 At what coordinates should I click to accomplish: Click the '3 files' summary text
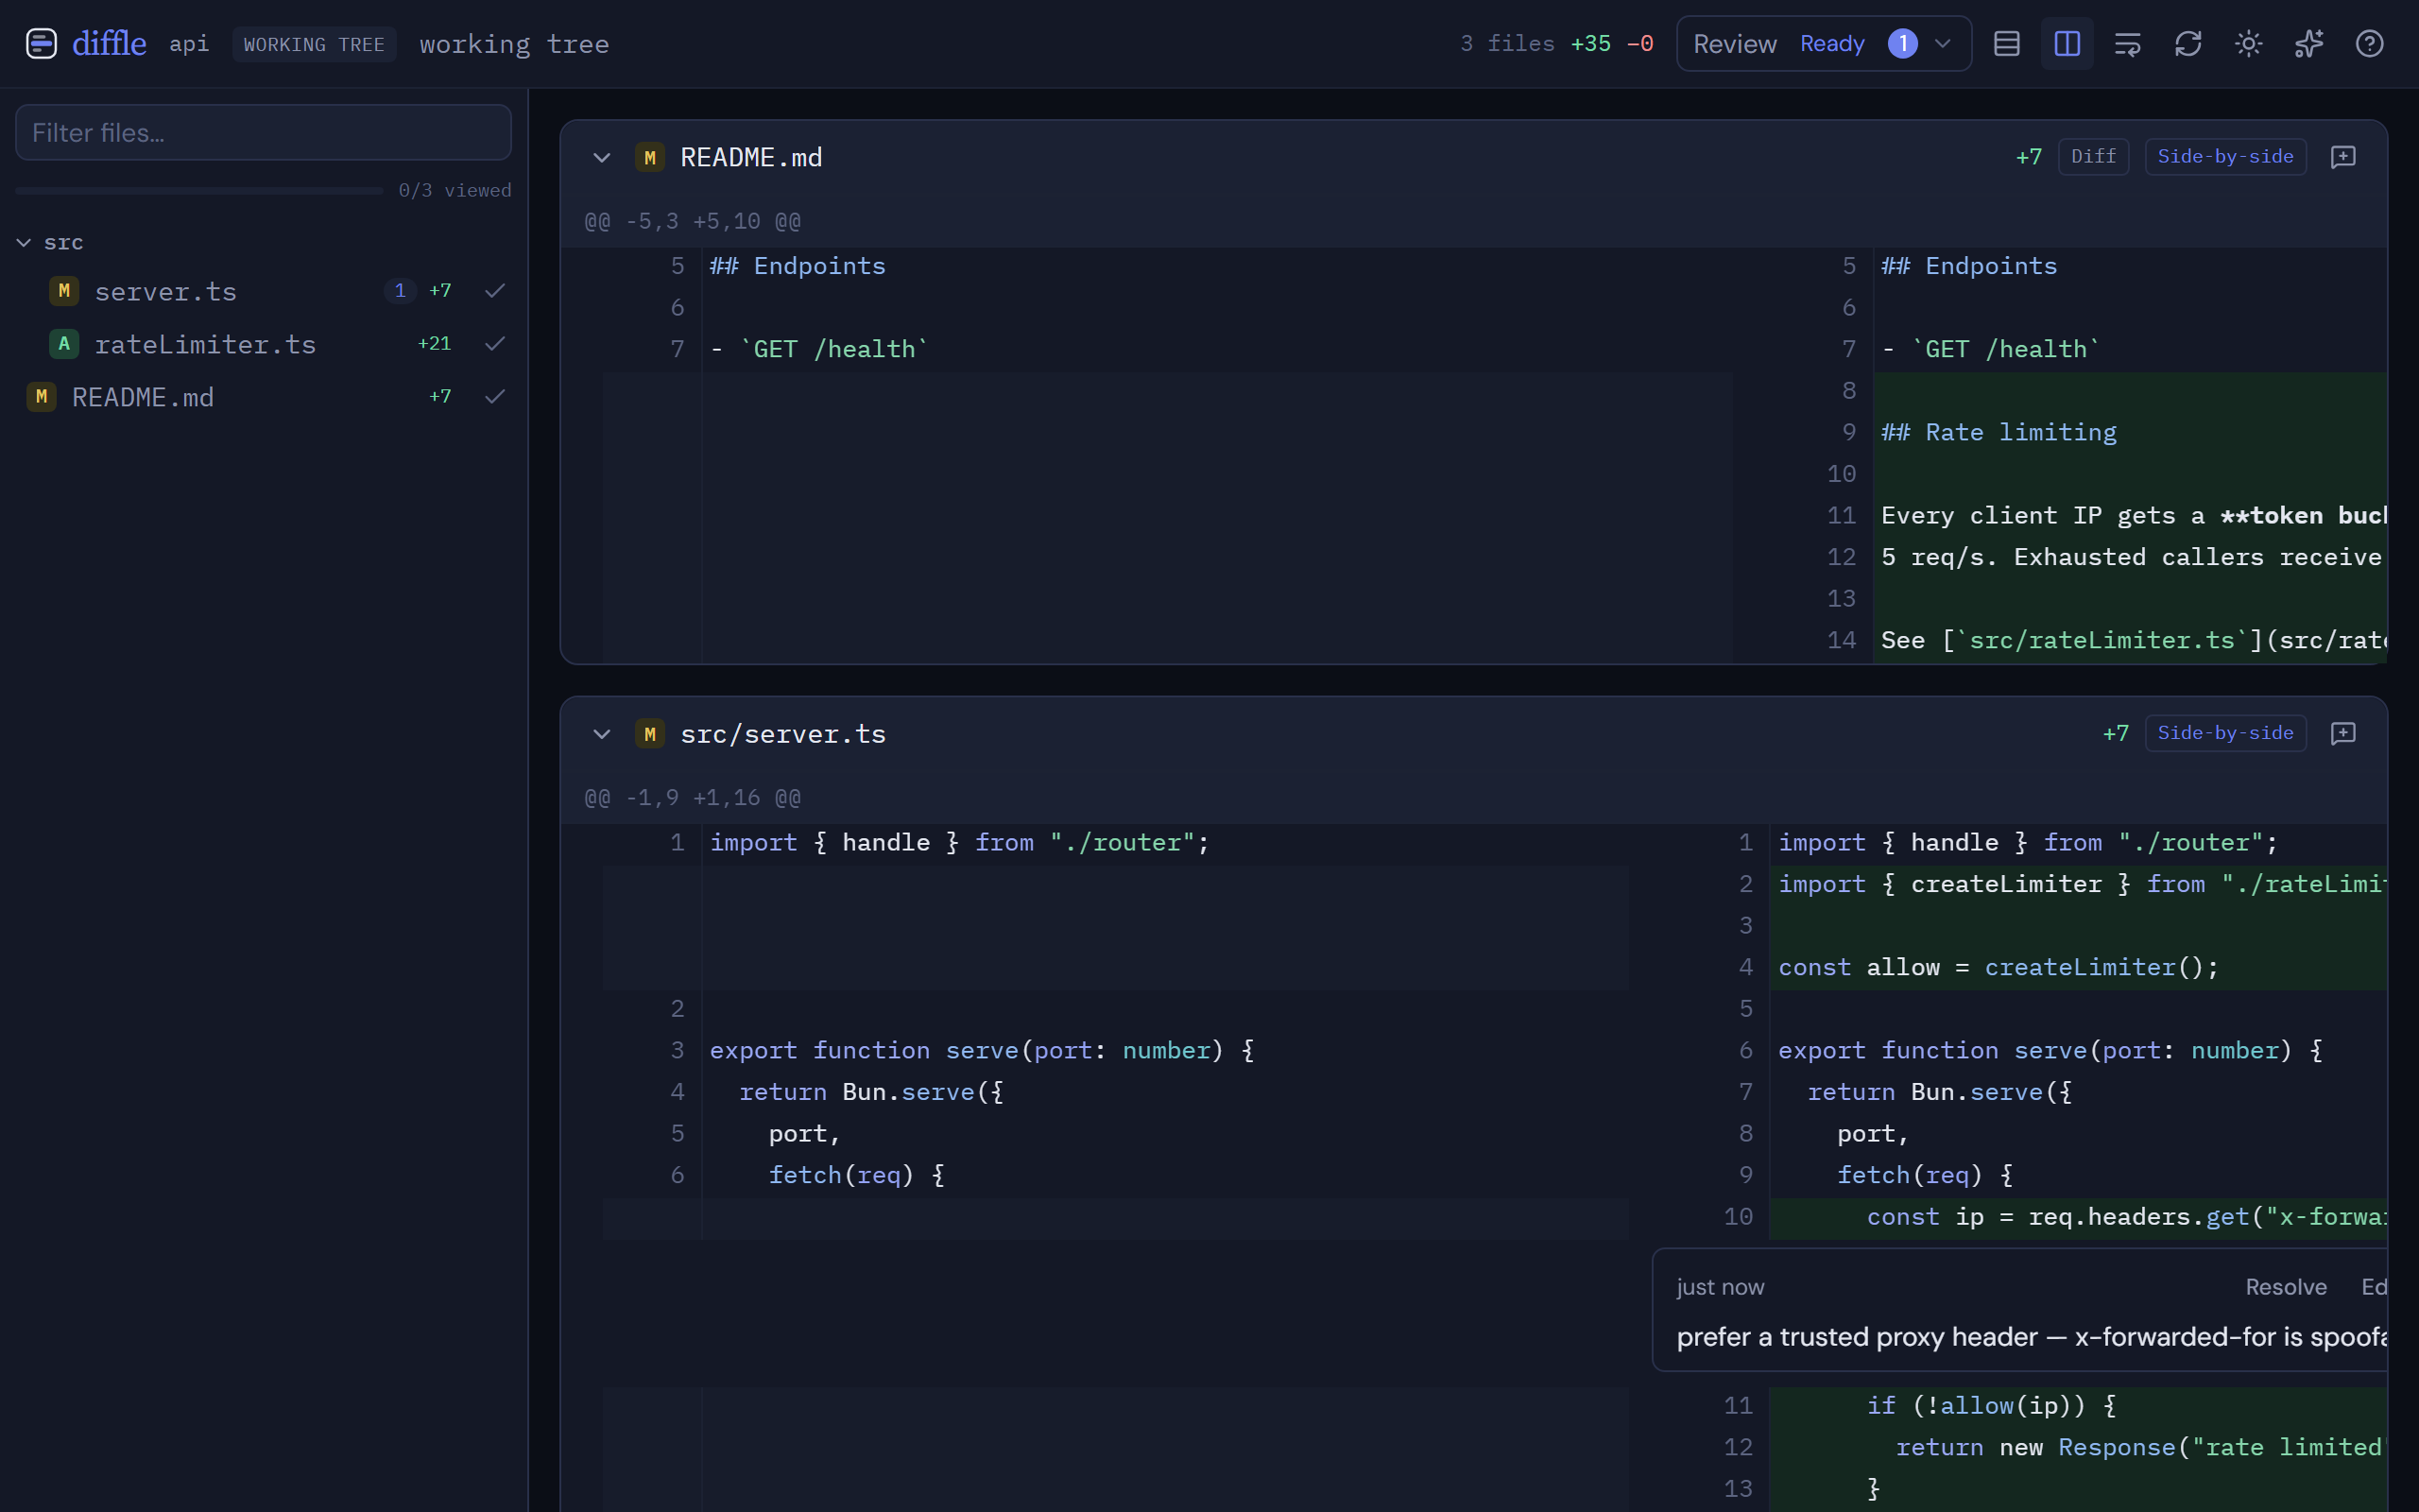coord(1507,44)
